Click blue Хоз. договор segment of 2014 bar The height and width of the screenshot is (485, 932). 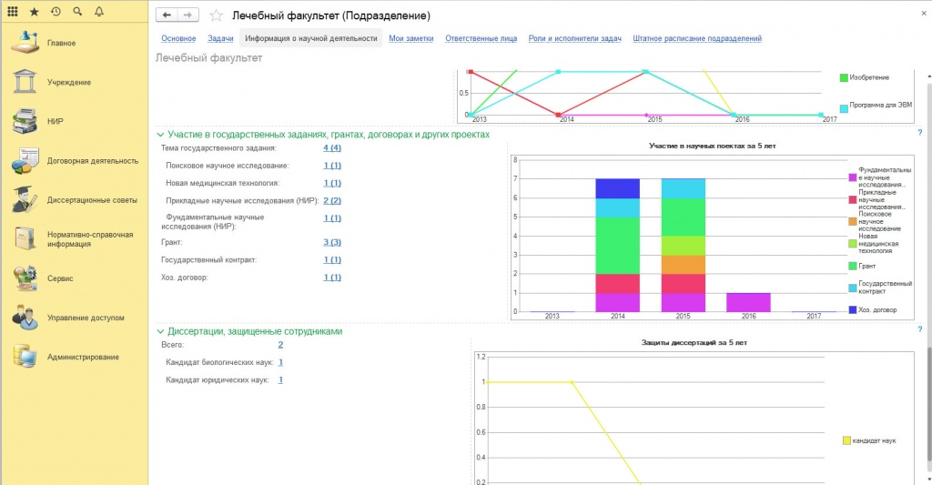click(618, 188)
